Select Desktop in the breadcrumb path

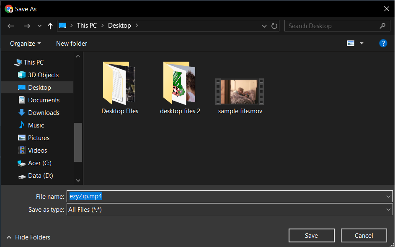tap(119, 26)
